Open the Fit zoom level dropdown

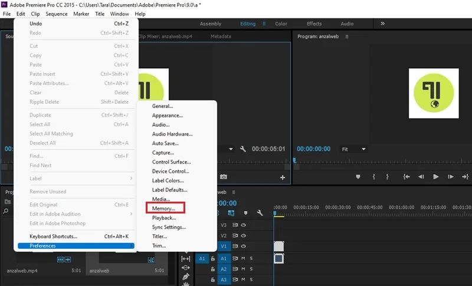pyautogui.click(x=353, y=149)
